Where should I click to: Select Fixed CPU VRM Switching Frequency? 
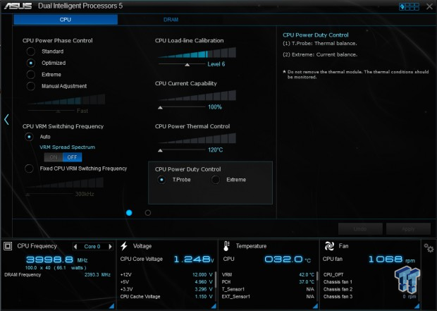coord(29,169)
